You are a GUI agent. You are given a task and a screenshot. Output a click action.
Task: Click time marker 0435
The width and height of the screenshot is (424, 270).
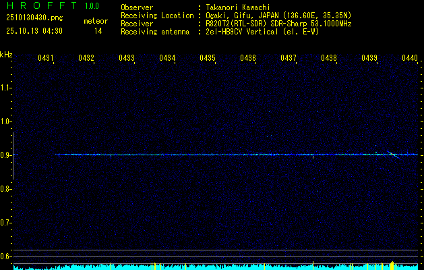[x=208, y=57]
